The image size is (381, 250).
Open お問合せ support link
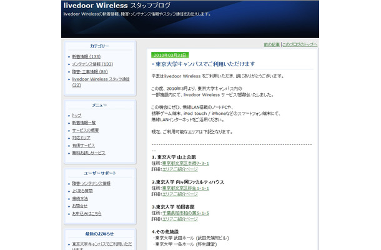80,206
